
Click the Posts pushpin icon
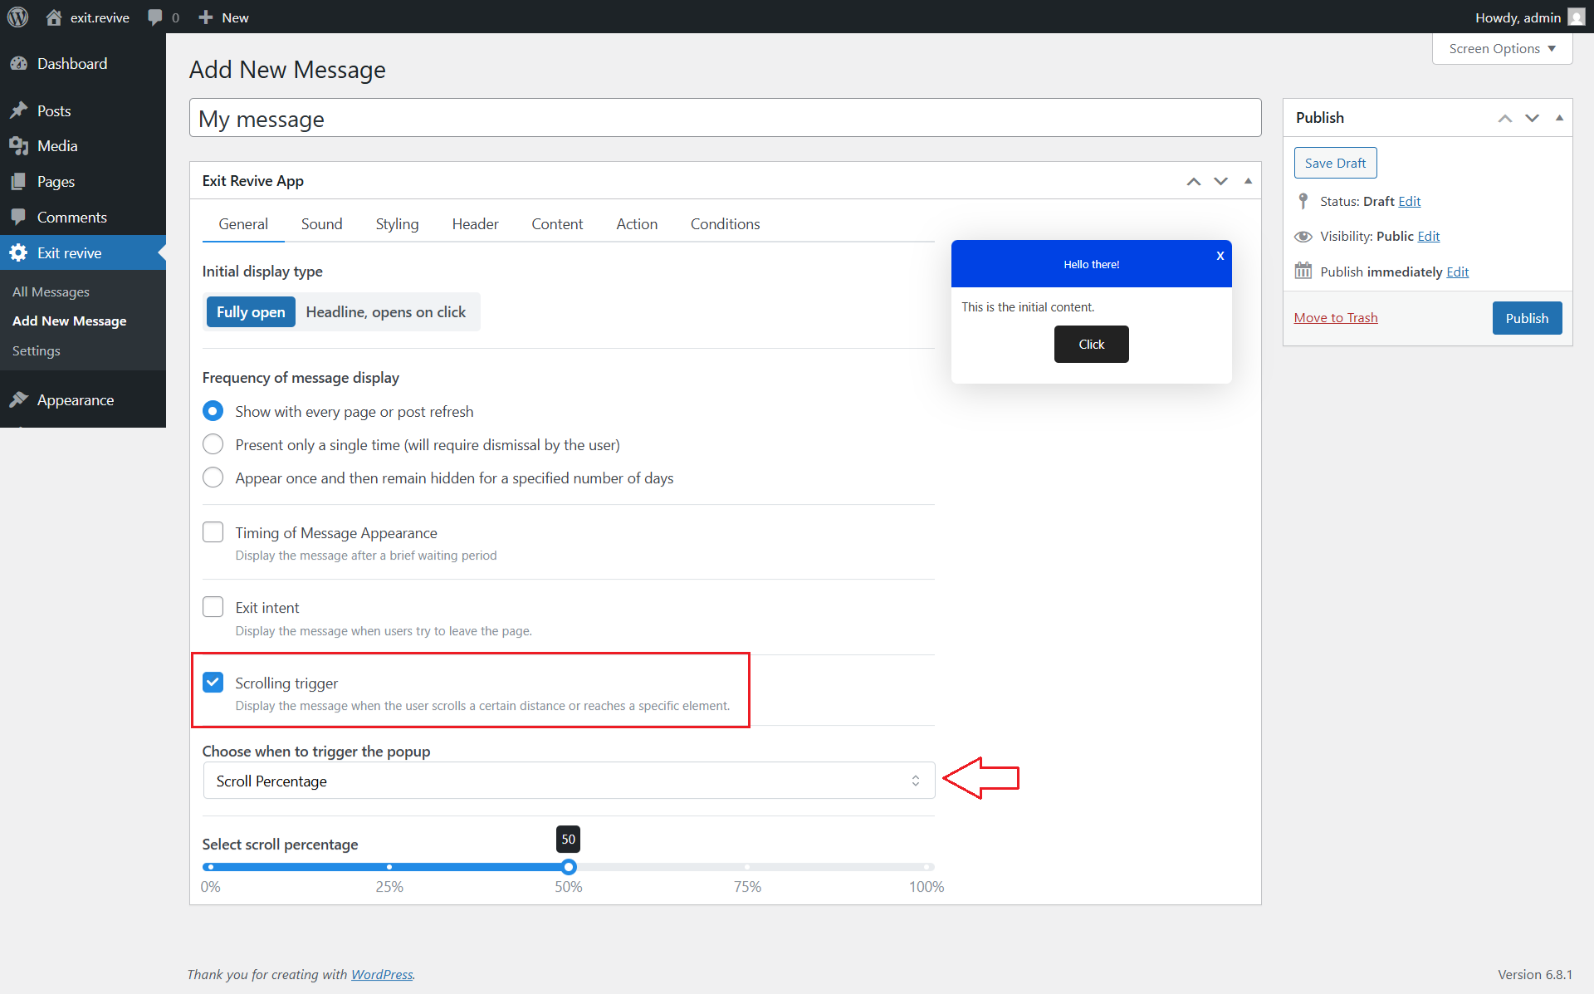(x=18, y=111)
